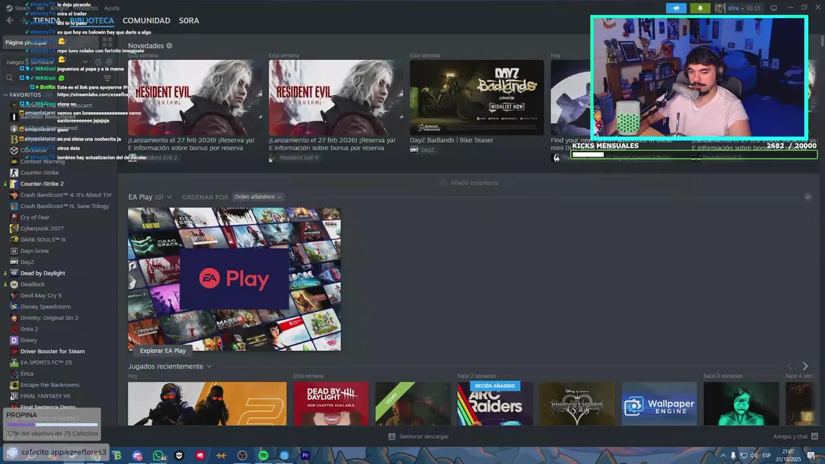Toggle ready-to-play filter icon
The image size is (825, 464).
pos(109,62)
